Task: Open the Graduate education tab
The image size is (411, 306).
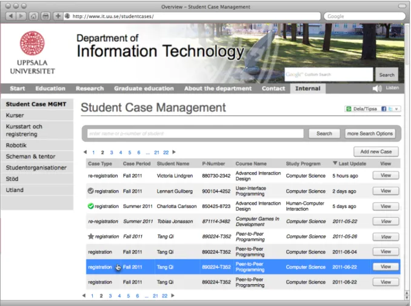Action: click(144, 88)
